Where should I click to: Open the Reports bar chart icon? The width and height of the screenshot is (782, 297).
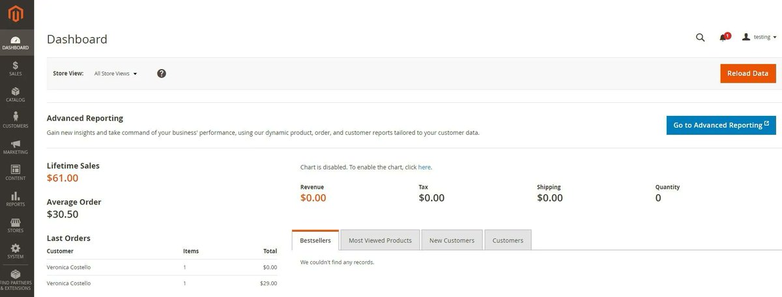click(x=16, y=195)
